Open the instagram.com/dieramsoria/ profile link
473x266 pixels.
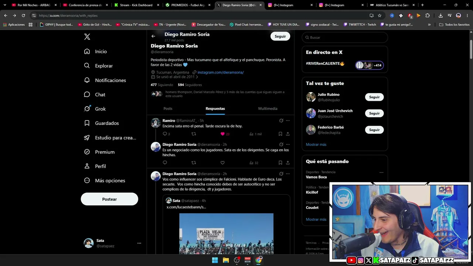221,72
